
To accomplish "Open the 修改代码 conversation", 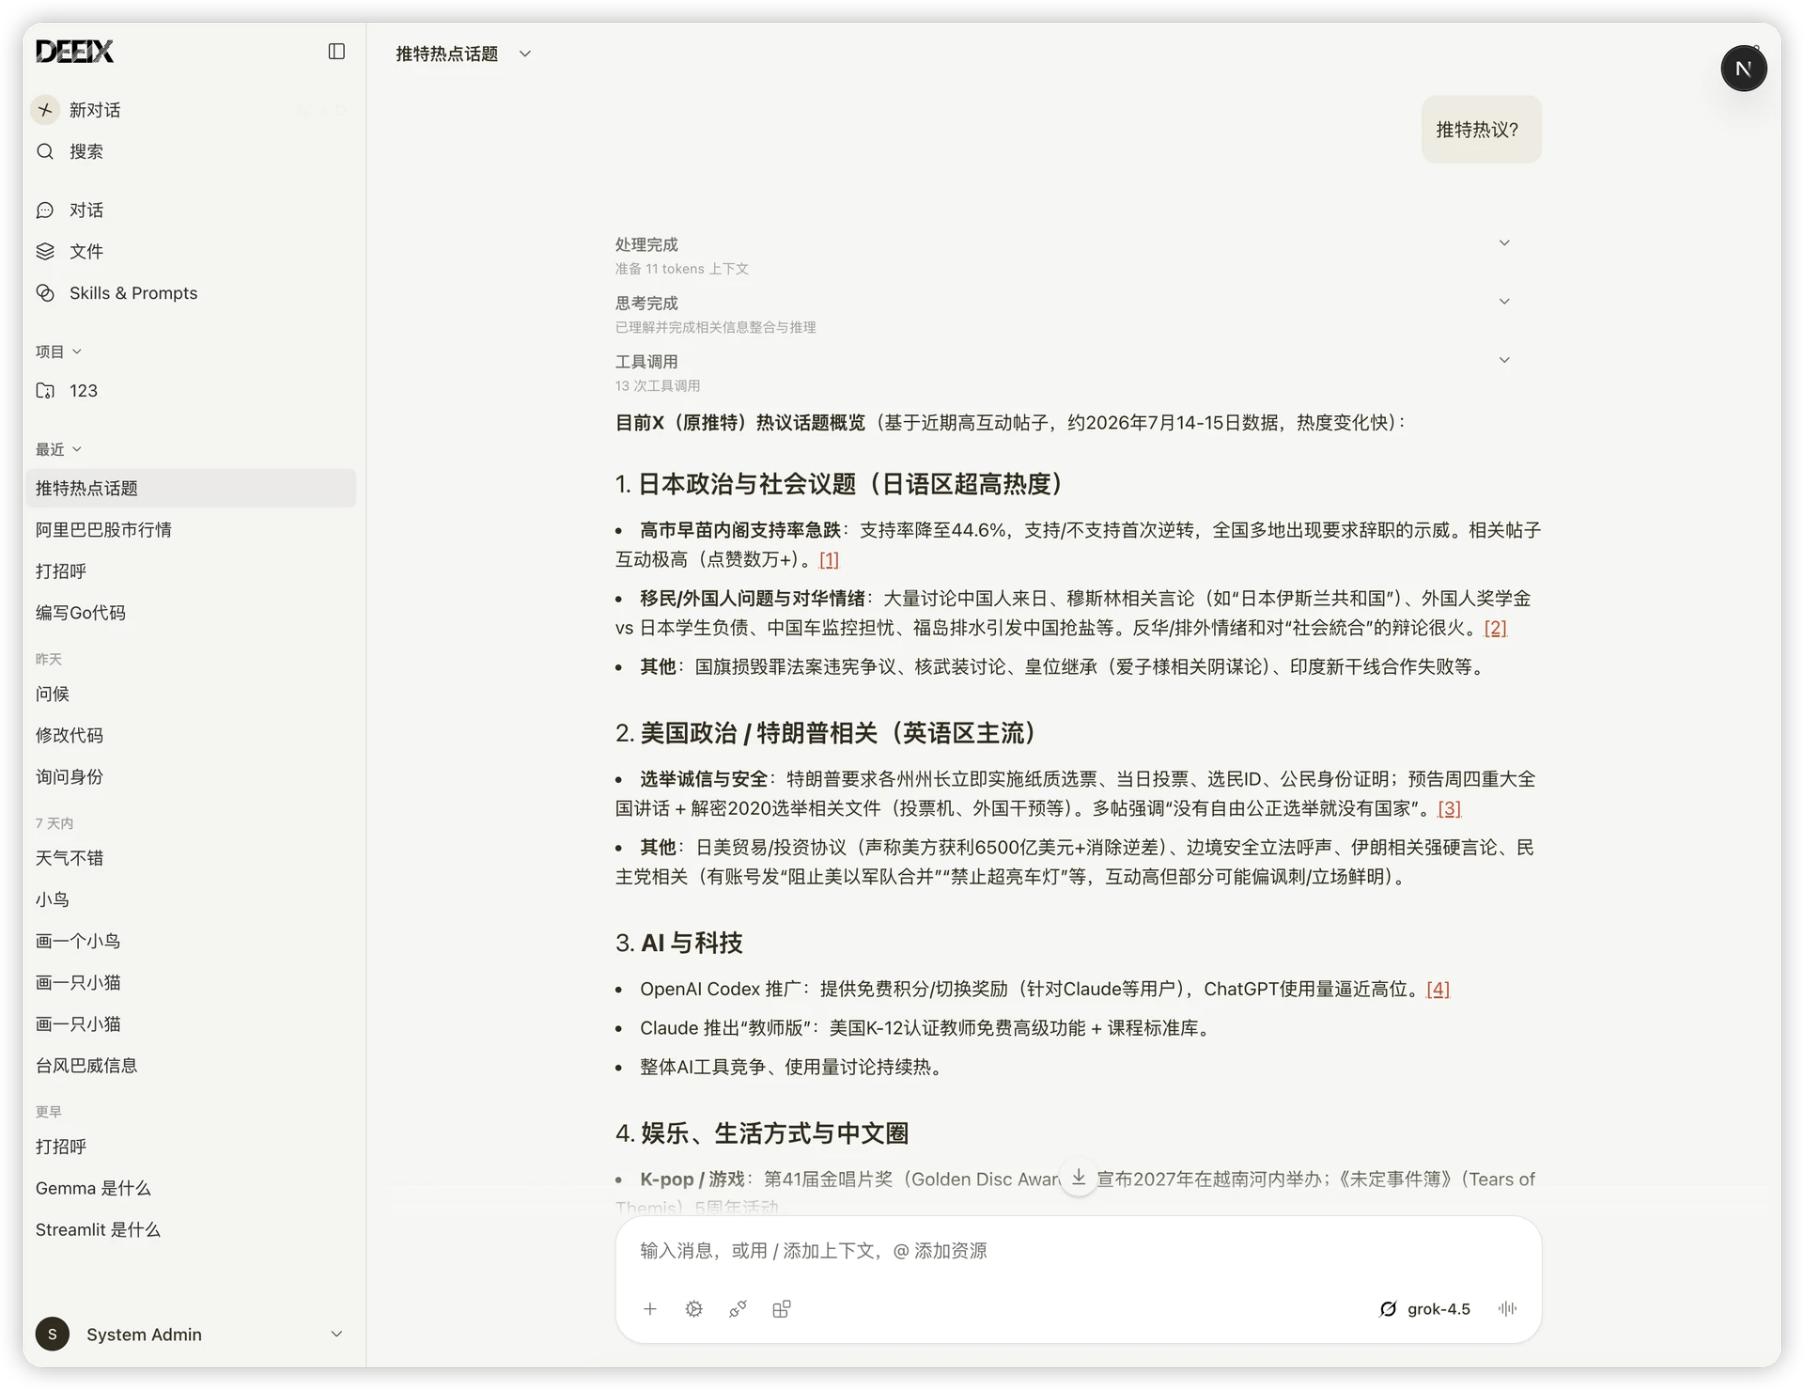I will 191,735.
